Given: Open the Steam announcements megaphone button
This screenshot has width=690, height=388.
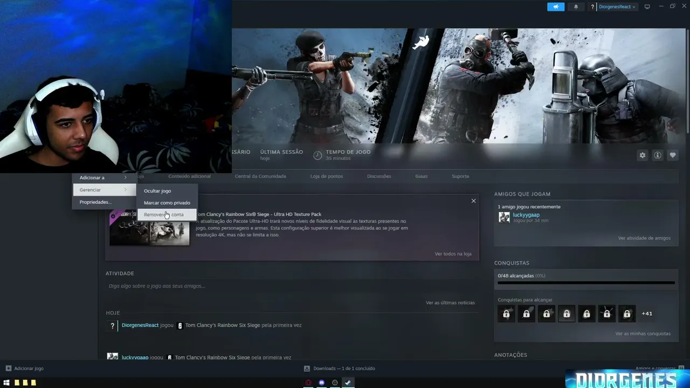Looking at the screenshot, I should [556, 7].
